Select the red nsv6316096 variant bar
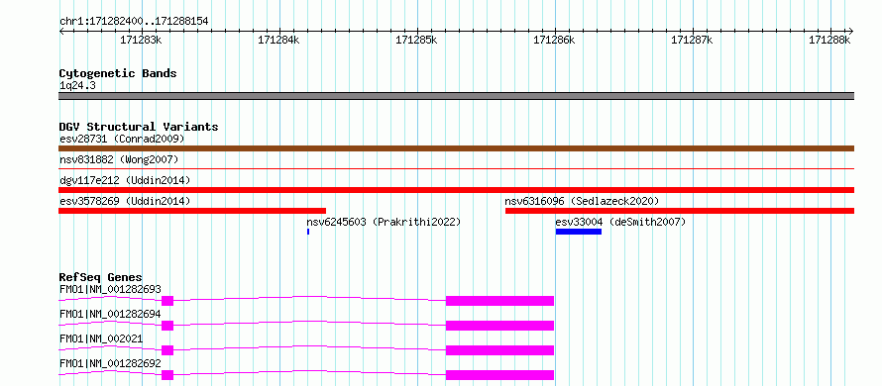The height and width of the screenshot is (386, 882). [680, 211]
